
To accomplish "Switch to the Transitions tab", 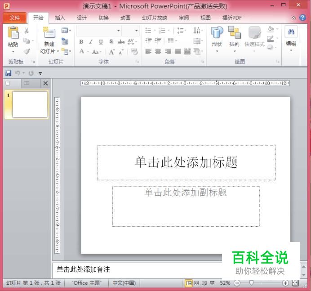I will [103, 18].
